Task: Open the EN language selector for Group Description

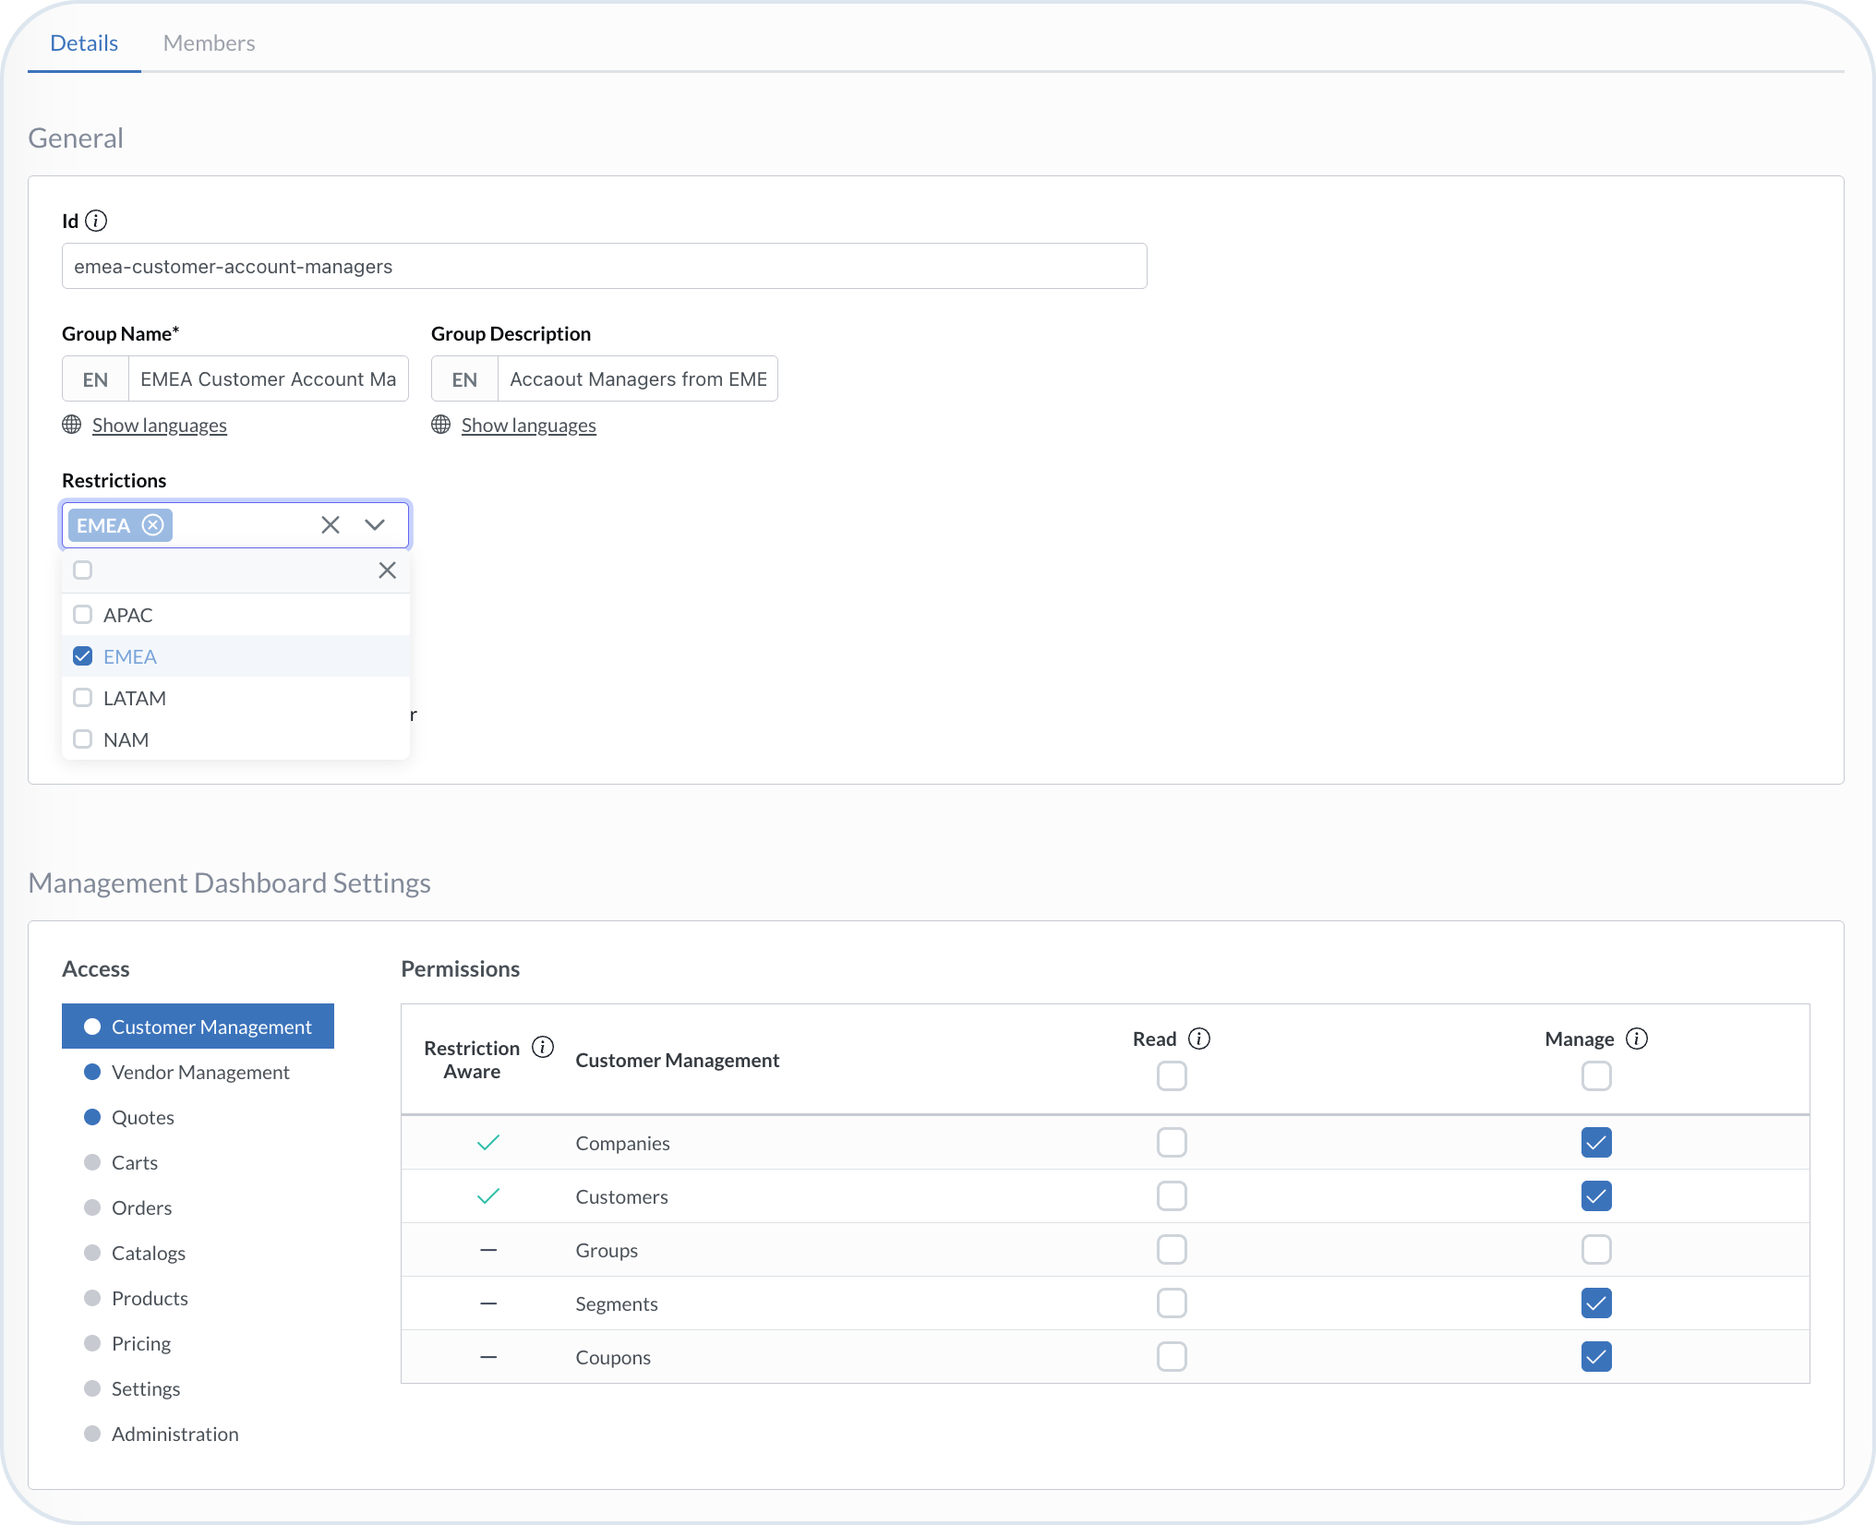Action: 463,378
